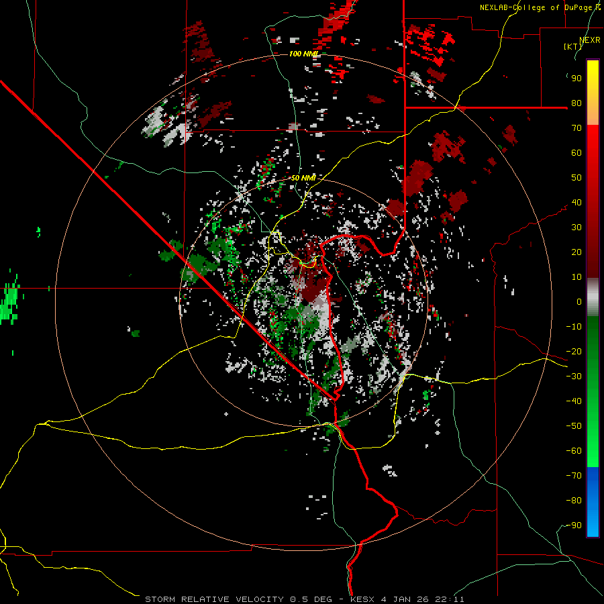Click the 0 value on velocity scale
The width and height of the screenshot is (604, 604).
point(579,302)
